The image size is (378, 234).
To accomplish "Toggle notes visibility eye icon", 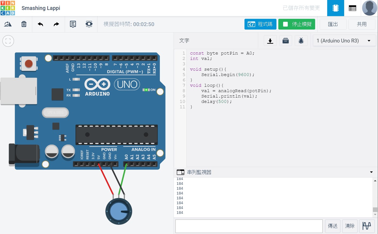I will point(89,24).
